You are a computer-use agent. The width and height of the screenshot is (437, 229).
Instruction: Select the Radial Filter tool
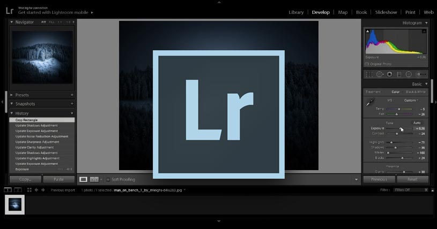409,74
